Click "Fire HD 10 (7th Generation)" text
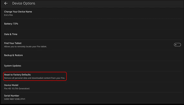The width and height of the screenshot is (184, 105). pos(17,89)
